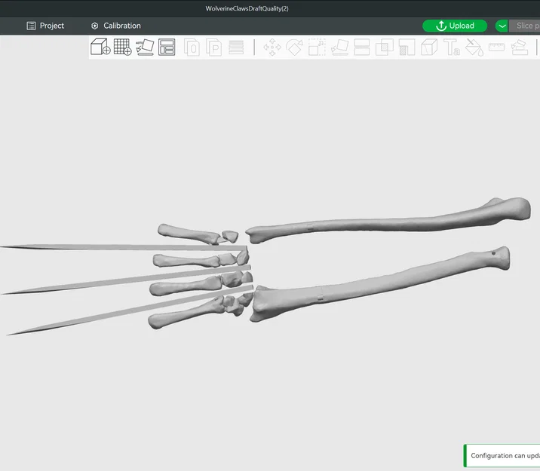The height and width of the screenshot is (471, 540).
Task: Switch to the Calibration tab
Action: 116,26
